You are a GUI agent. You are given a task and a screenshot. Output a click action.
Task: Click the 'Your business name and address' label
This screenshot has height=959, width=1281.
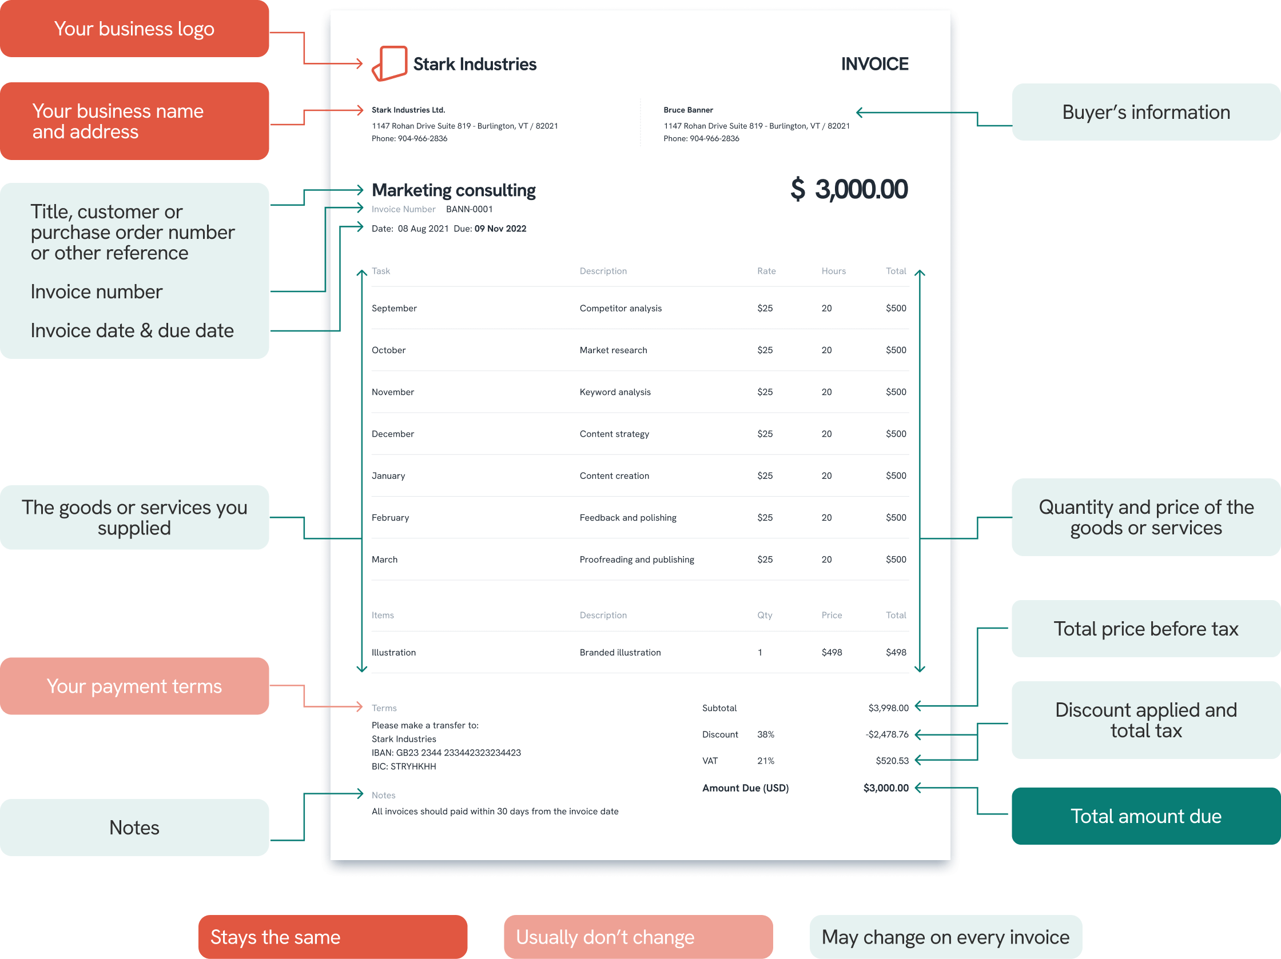coord(134,121)
